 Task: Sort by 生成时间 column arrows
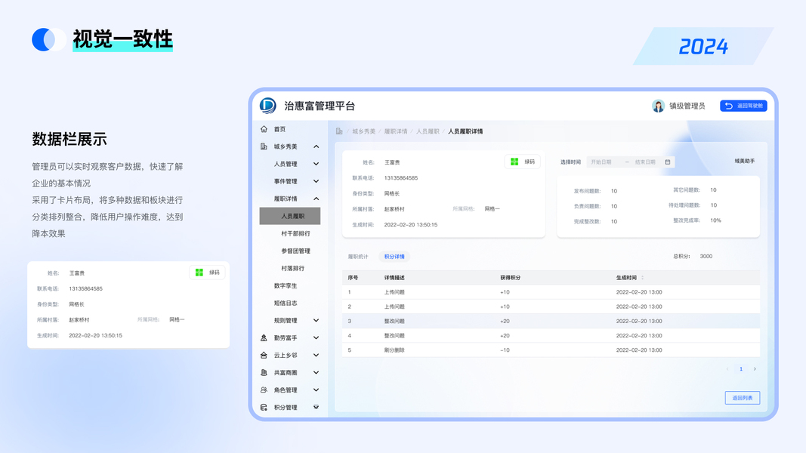point(643,278)
